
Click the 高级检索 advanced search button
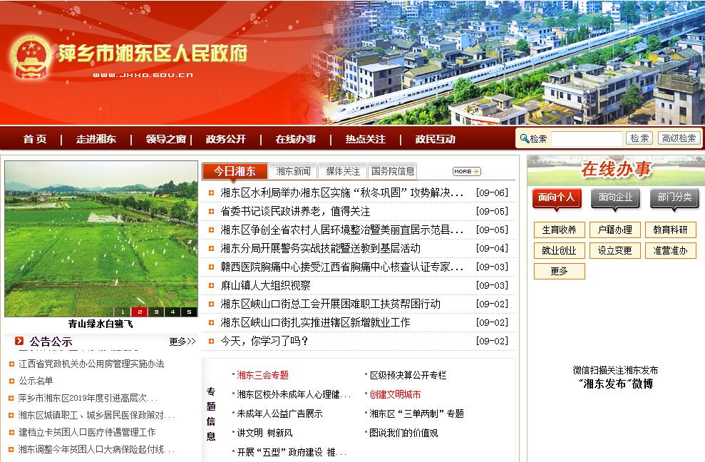(679, 138)
